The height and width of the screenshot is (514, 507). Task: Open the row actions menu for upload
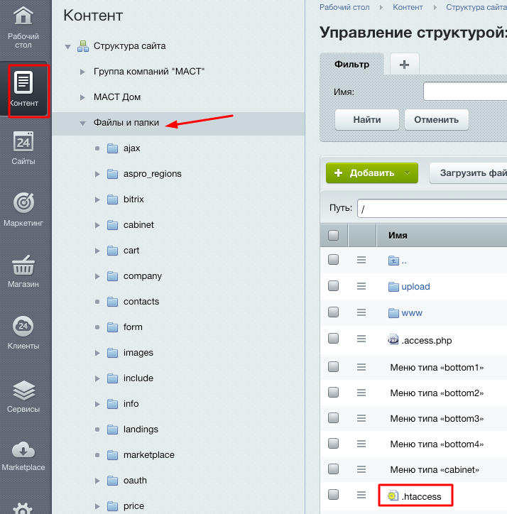361,286
